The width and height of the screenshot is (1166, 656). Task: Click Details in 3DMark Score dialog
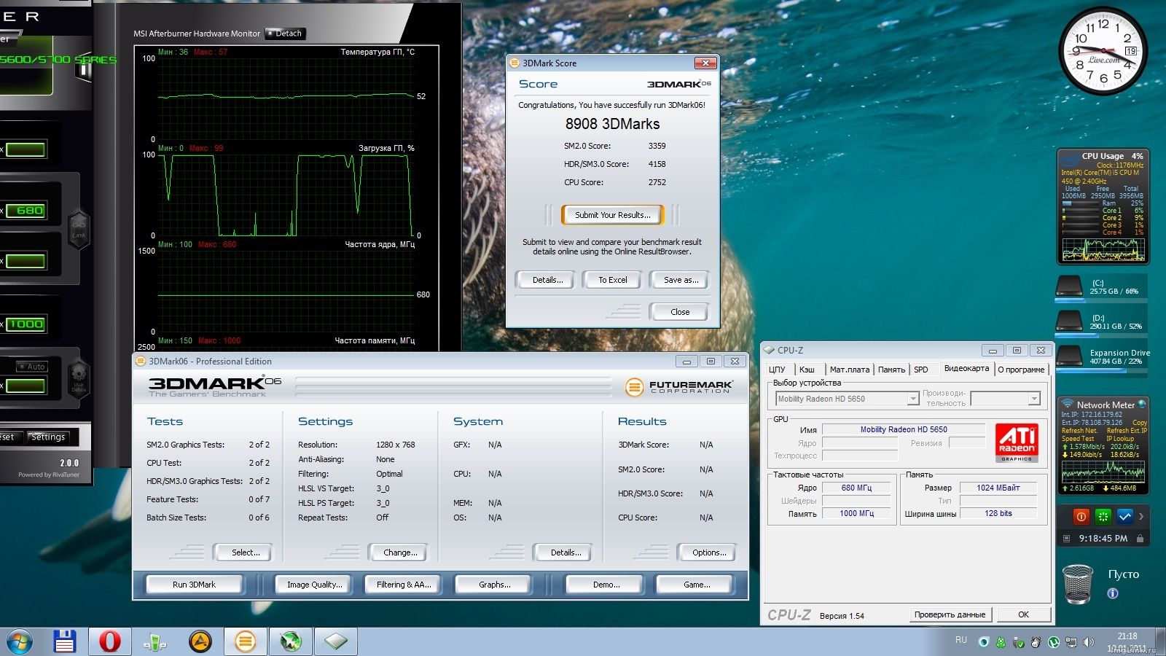[x=547, y=280]
